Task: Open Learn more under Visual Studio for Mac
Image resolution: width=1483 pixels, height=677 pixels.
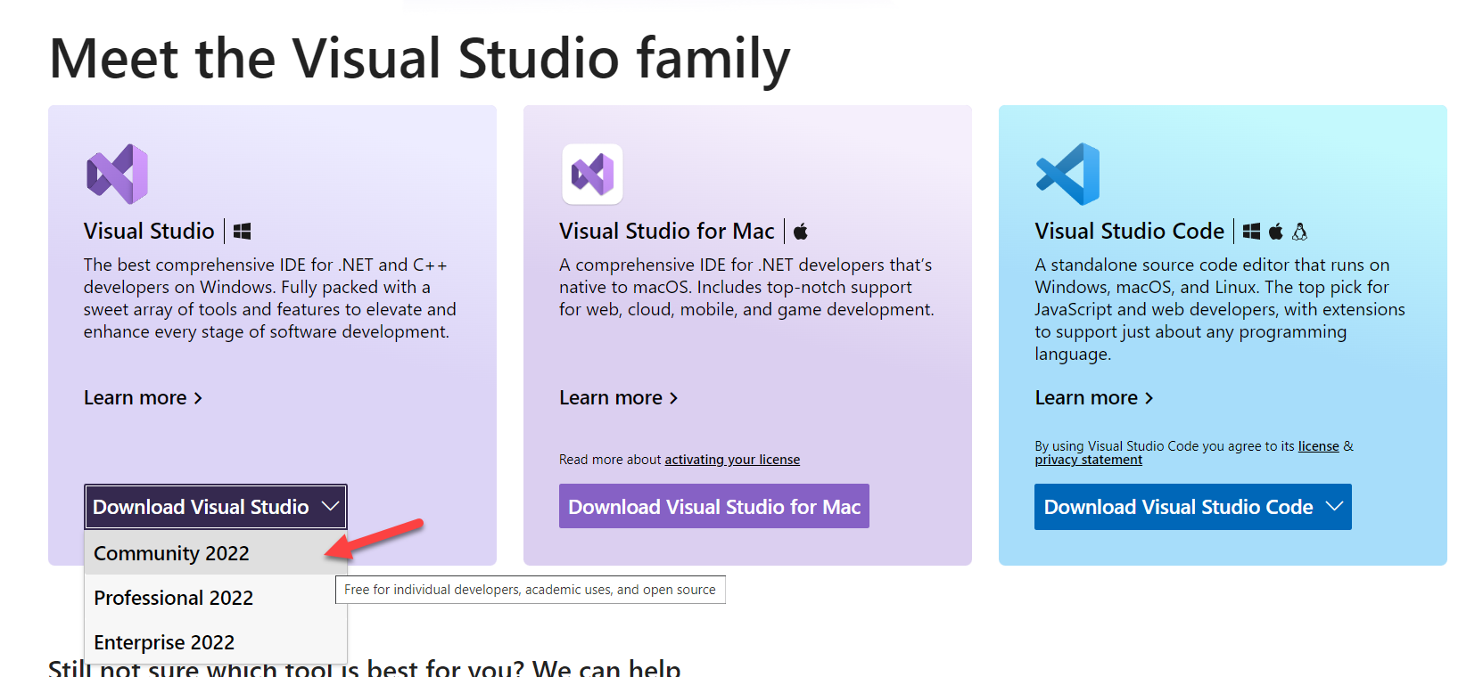Action: click(x=618, y=398)
